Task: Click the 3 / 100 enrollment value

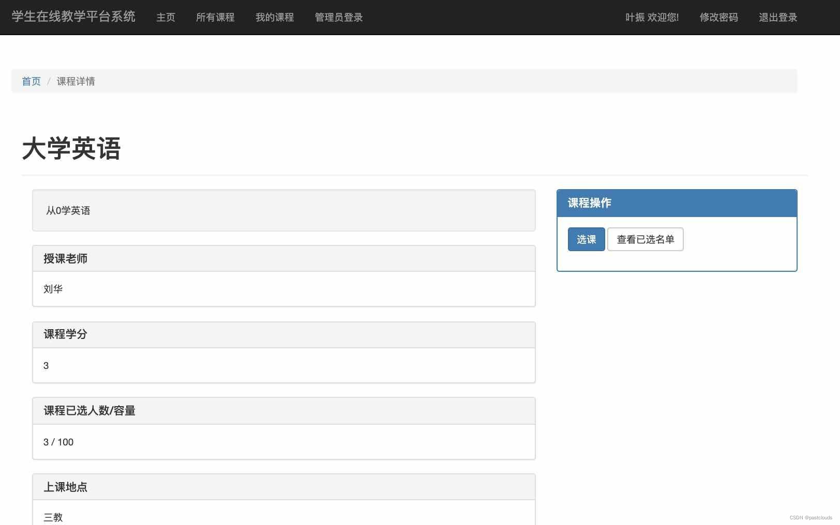Action: tap(58, 442)
